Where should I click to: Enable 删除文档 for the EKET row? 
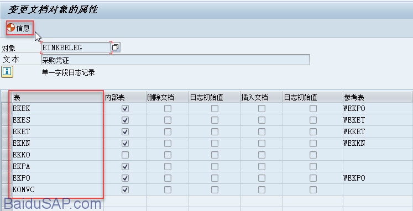coord(168,131)
